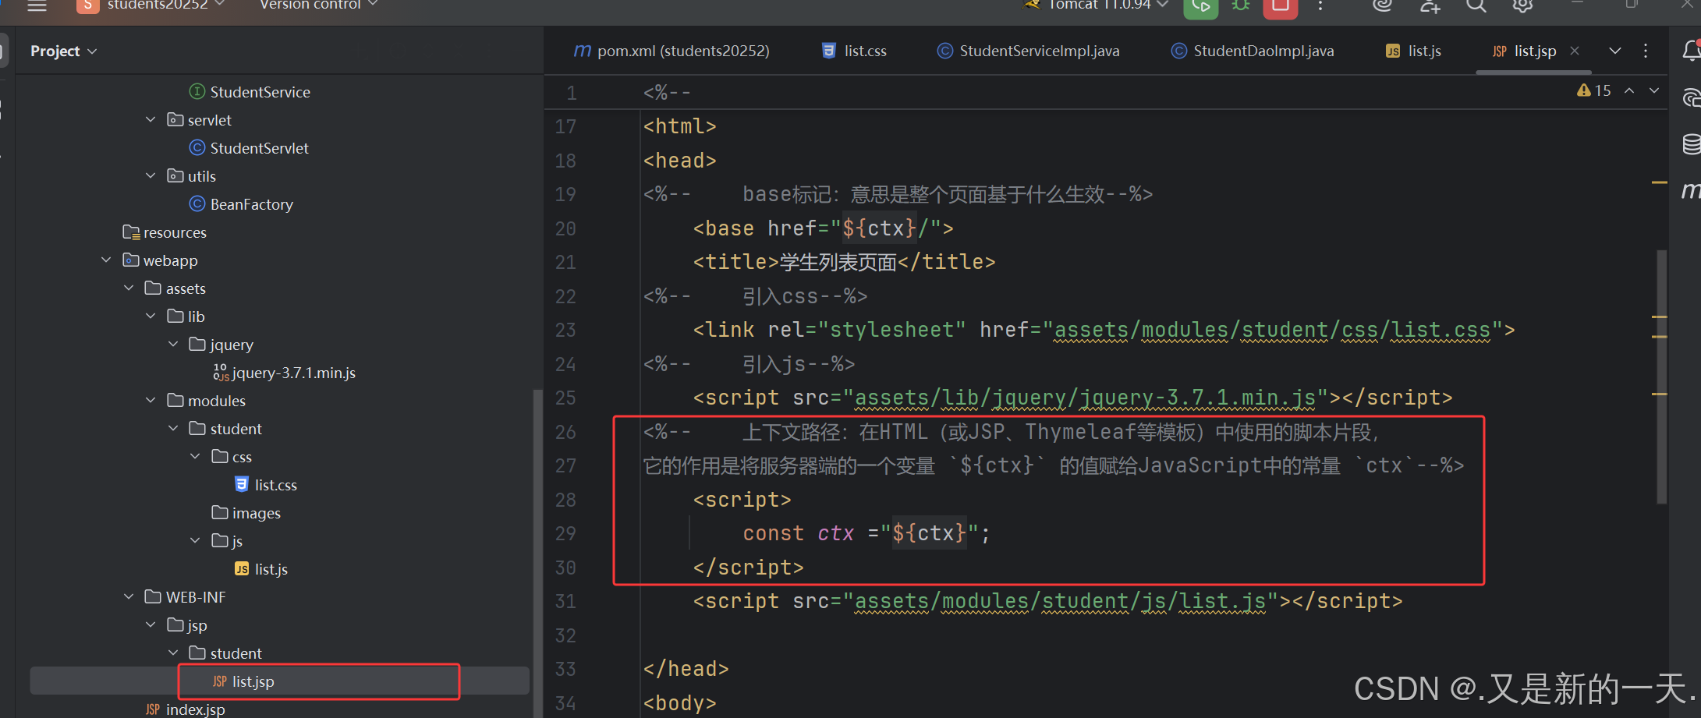Open IDE settings gear
This screenshot has width=1701, height=718.
(1522, 5)
